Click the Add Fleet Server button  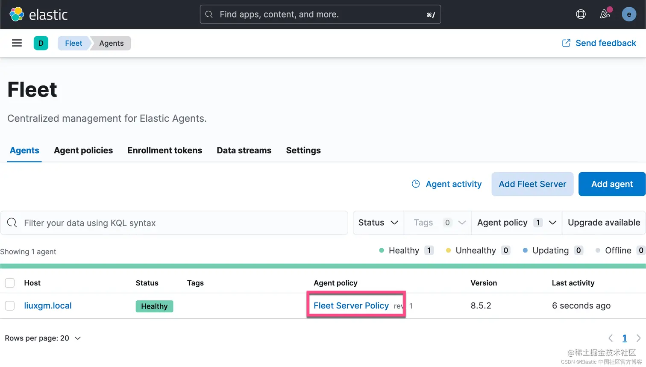pyautogui.click(x=532, y=184)
